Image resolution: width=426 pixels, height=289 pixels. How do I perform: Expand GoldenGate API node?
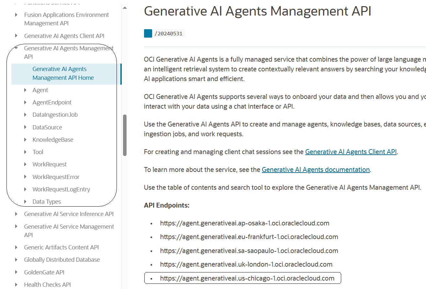16,272
